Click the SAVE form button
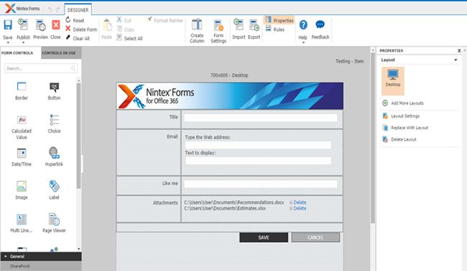 click(x=264, y=237)
